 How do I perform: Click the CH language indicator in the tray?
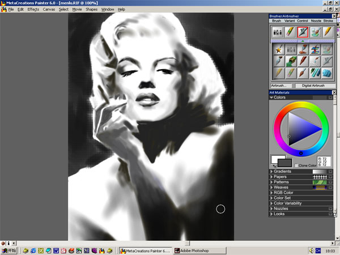click(x=318, y=251)
